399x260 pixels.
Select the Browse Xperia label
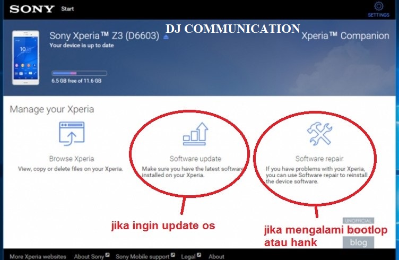(72, 159)
